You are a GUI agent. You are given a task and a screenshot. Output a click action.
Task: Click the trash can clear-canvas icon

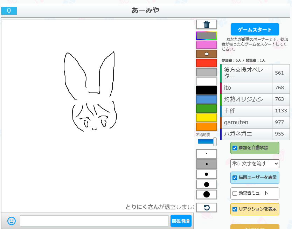tap(207, 24)
